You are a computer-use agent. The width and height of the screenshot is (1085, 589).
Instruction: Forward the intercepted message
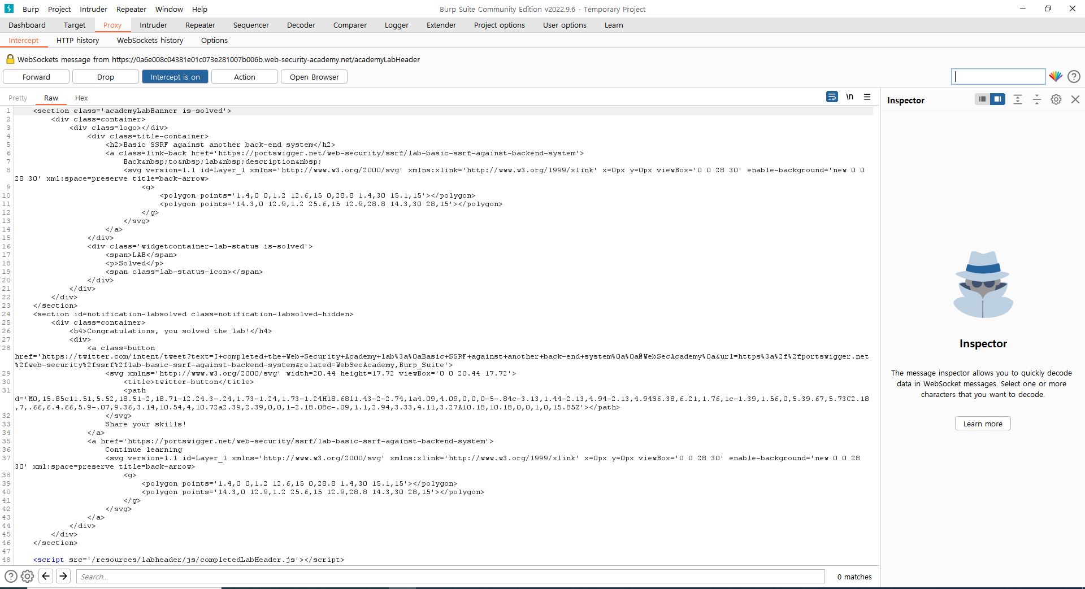point(36,77)
